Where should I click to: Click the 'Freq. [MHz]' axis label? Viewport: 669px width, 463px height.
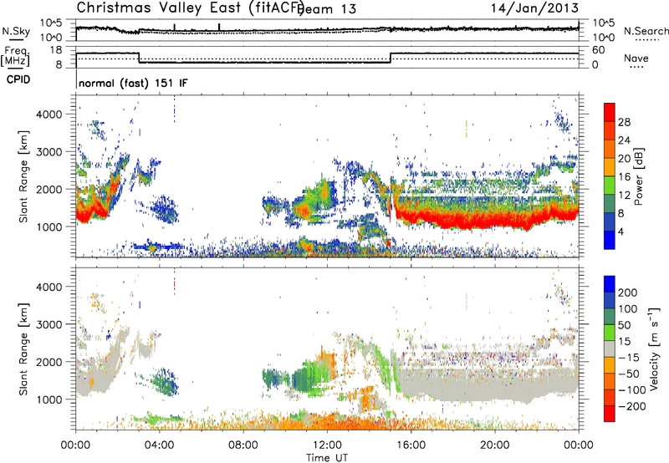(15, 55)
